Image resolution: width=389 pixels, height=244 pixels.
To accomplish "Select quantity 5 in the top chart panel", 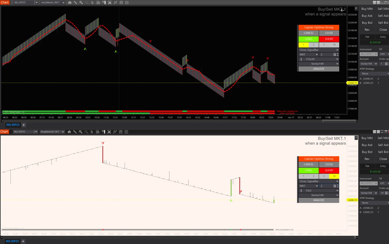I will tap(324, 45).
